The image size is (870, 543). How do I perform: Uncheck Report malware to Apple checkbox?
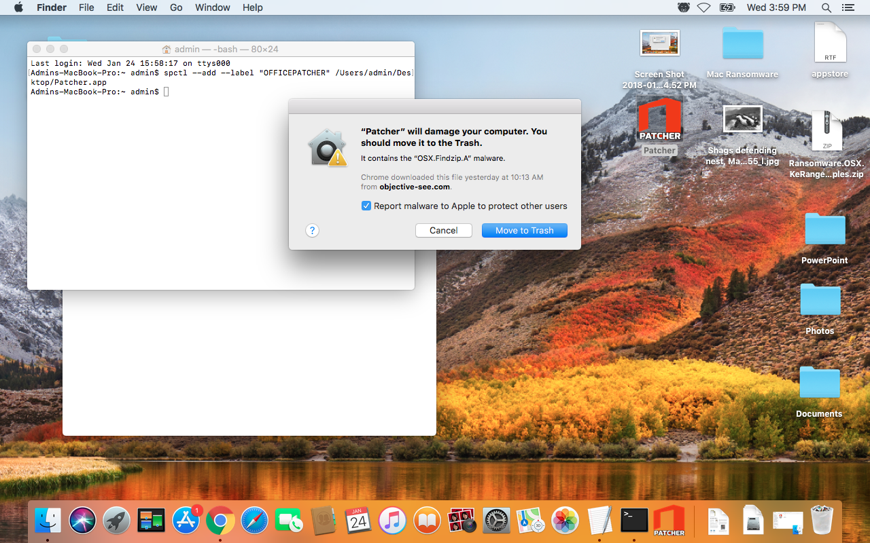366,206
